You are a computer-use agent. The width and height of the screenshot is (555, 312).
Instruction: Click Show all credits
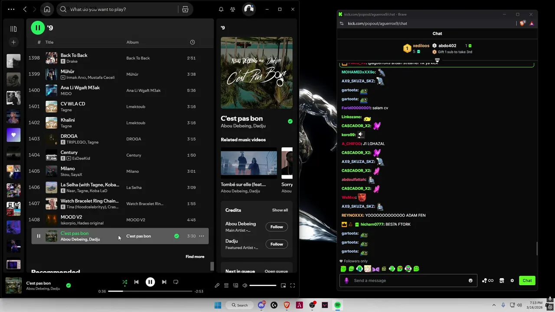[x=280, y=210]
